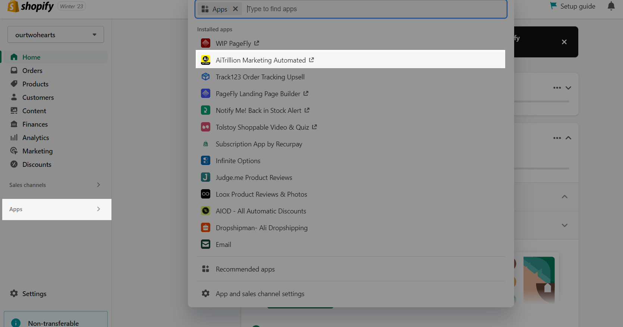Viewport: 623px width, 327px height.
Task: Open the notifications bell
Action: [611, 6]
